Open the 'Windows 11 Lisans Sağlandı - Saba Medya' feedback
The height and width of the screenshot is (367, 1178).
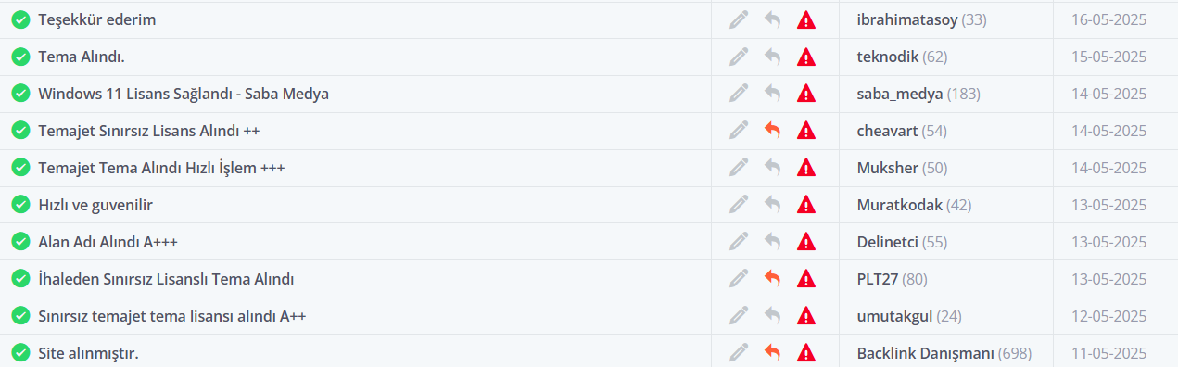184,94
